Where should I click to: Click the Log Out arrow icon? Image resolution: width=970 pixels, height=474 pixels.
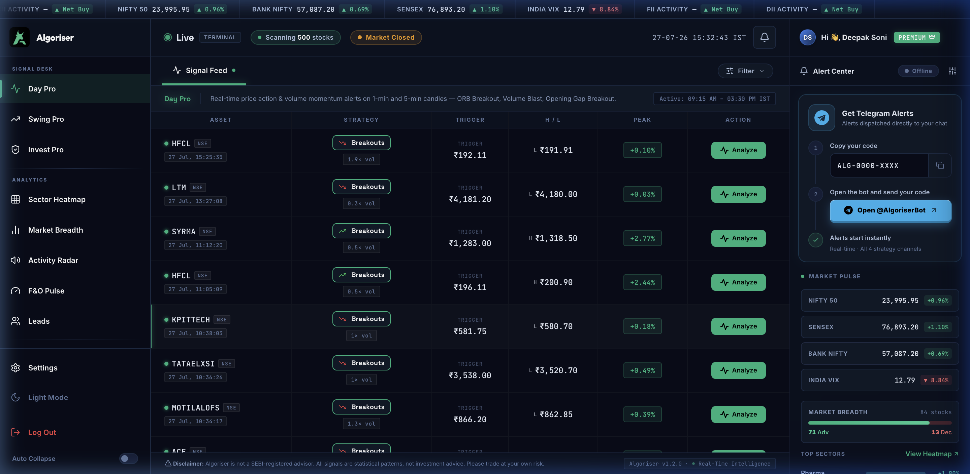click(15, 432)
